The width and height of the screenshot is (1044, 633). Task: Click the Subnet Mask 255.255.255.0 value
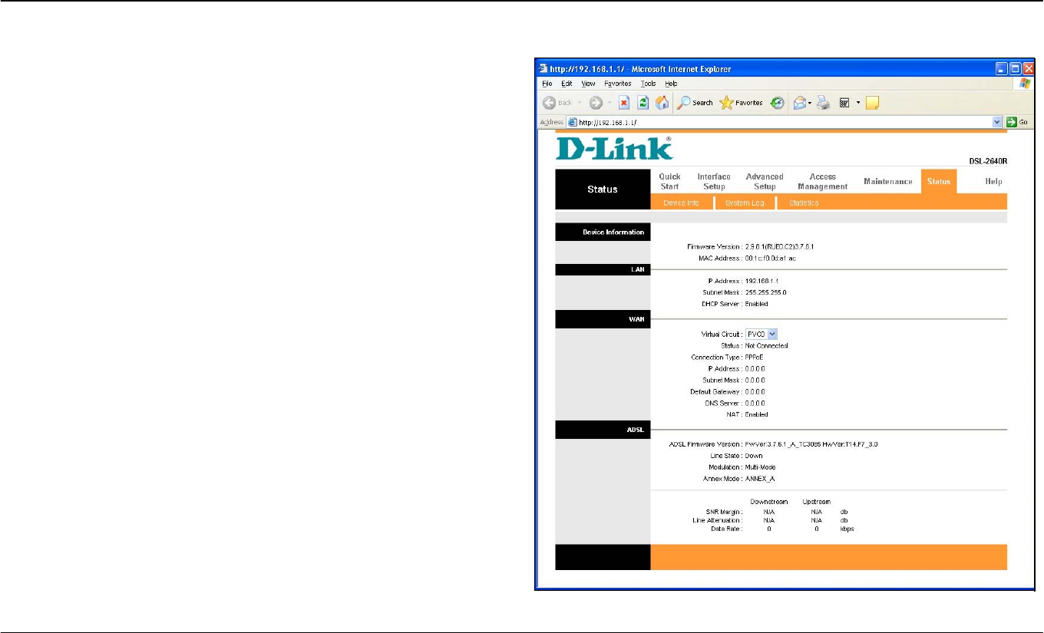point(765,292)
